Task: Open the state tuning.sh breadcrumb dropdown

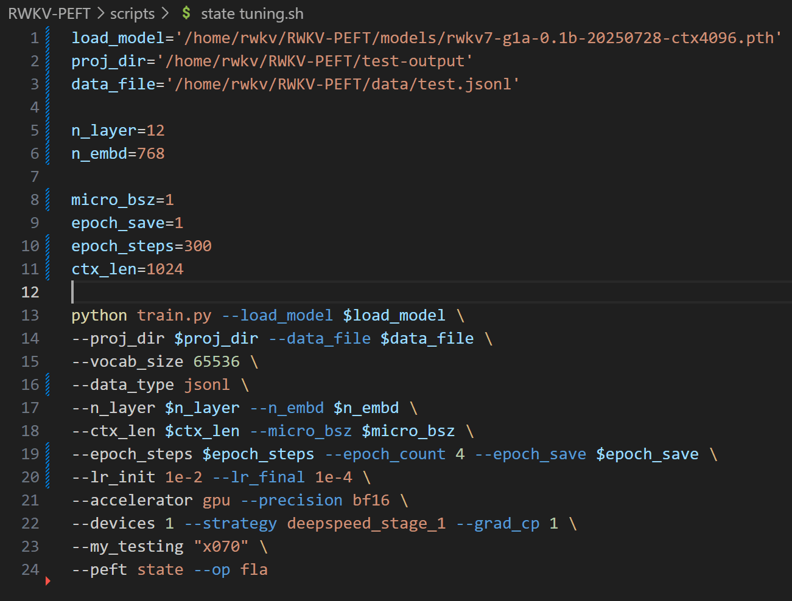Action: point(251,13)
